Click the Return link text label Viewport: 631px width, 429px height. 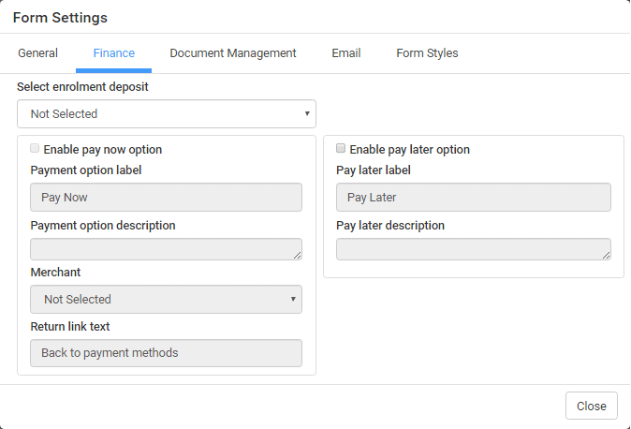[x=70, y=326]
